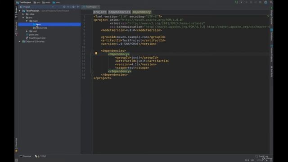Image resolution: width=288 pixels, height=162 pixels.
Task: Click the scope test line in editor
Action: point(132,68)
